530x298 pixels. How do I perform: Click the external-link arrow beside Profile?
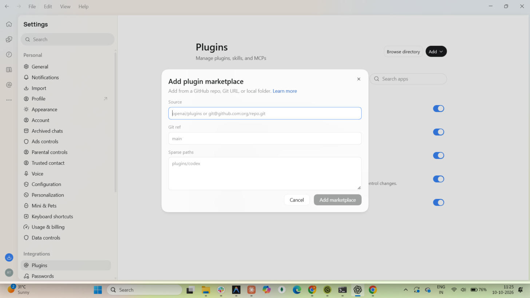point(106,99)
